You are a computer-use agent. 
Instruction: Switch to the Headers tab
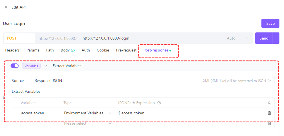tap(12, 50)
